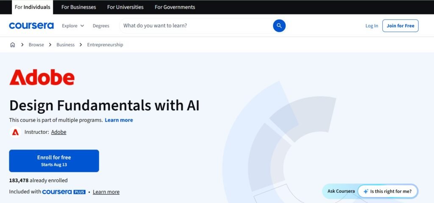Click the large red Adobe logo
The height and width of the screenshot is (203, 434).
pos(42,77)
